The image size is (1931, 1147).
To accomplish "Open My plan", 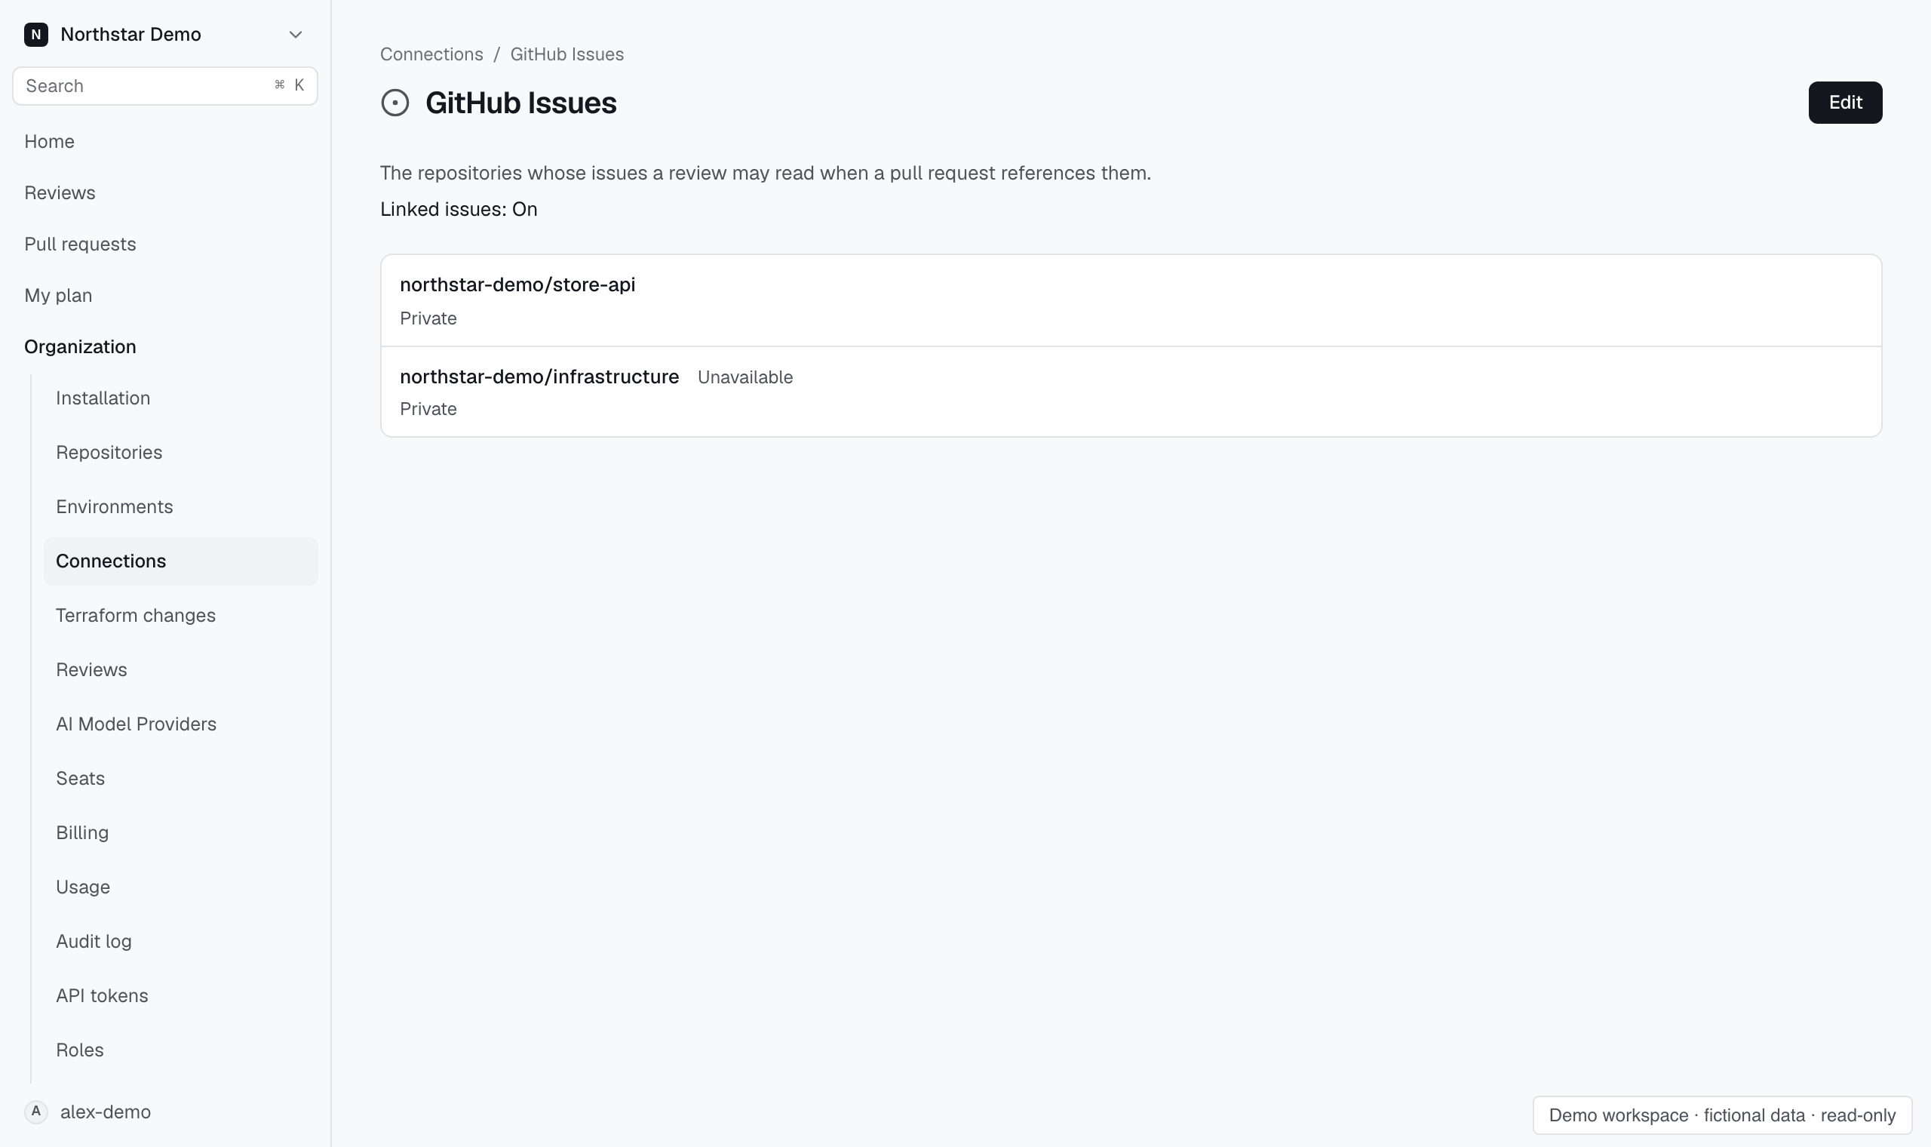I will click(x=58, y=295).
